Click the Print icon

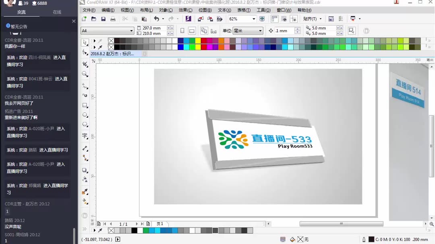coord(113,19)
